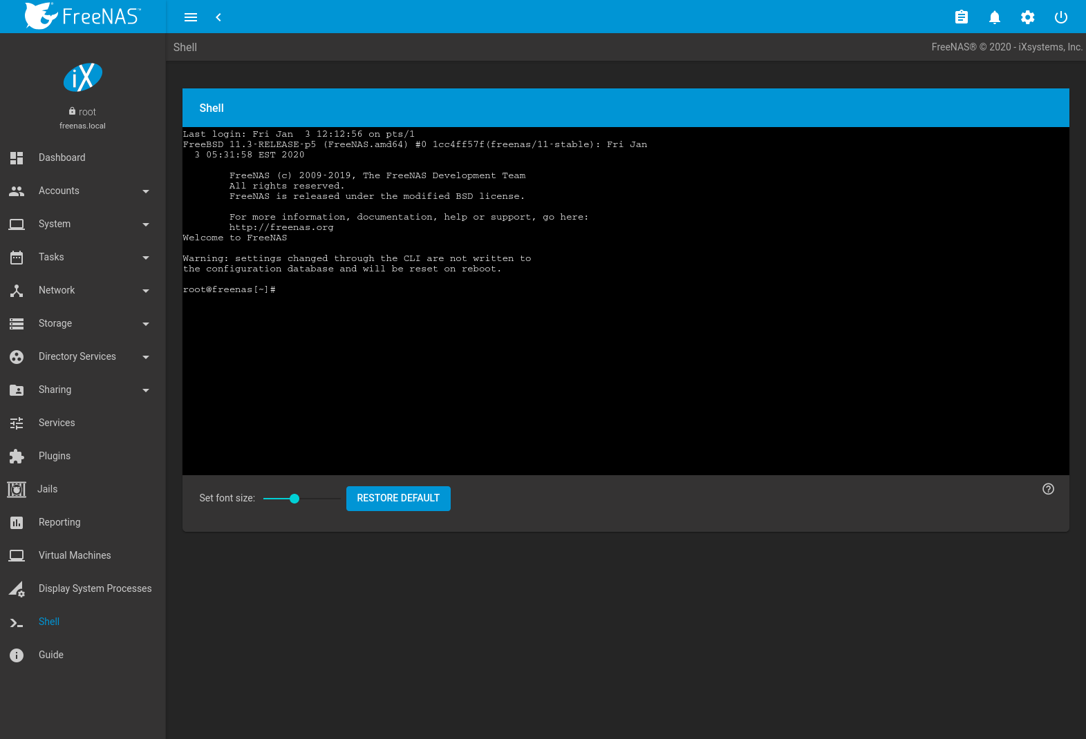Viewport: 1086px width, 739px height.
Task: Expand the Network submenu arrow
Action: point(146,291)
